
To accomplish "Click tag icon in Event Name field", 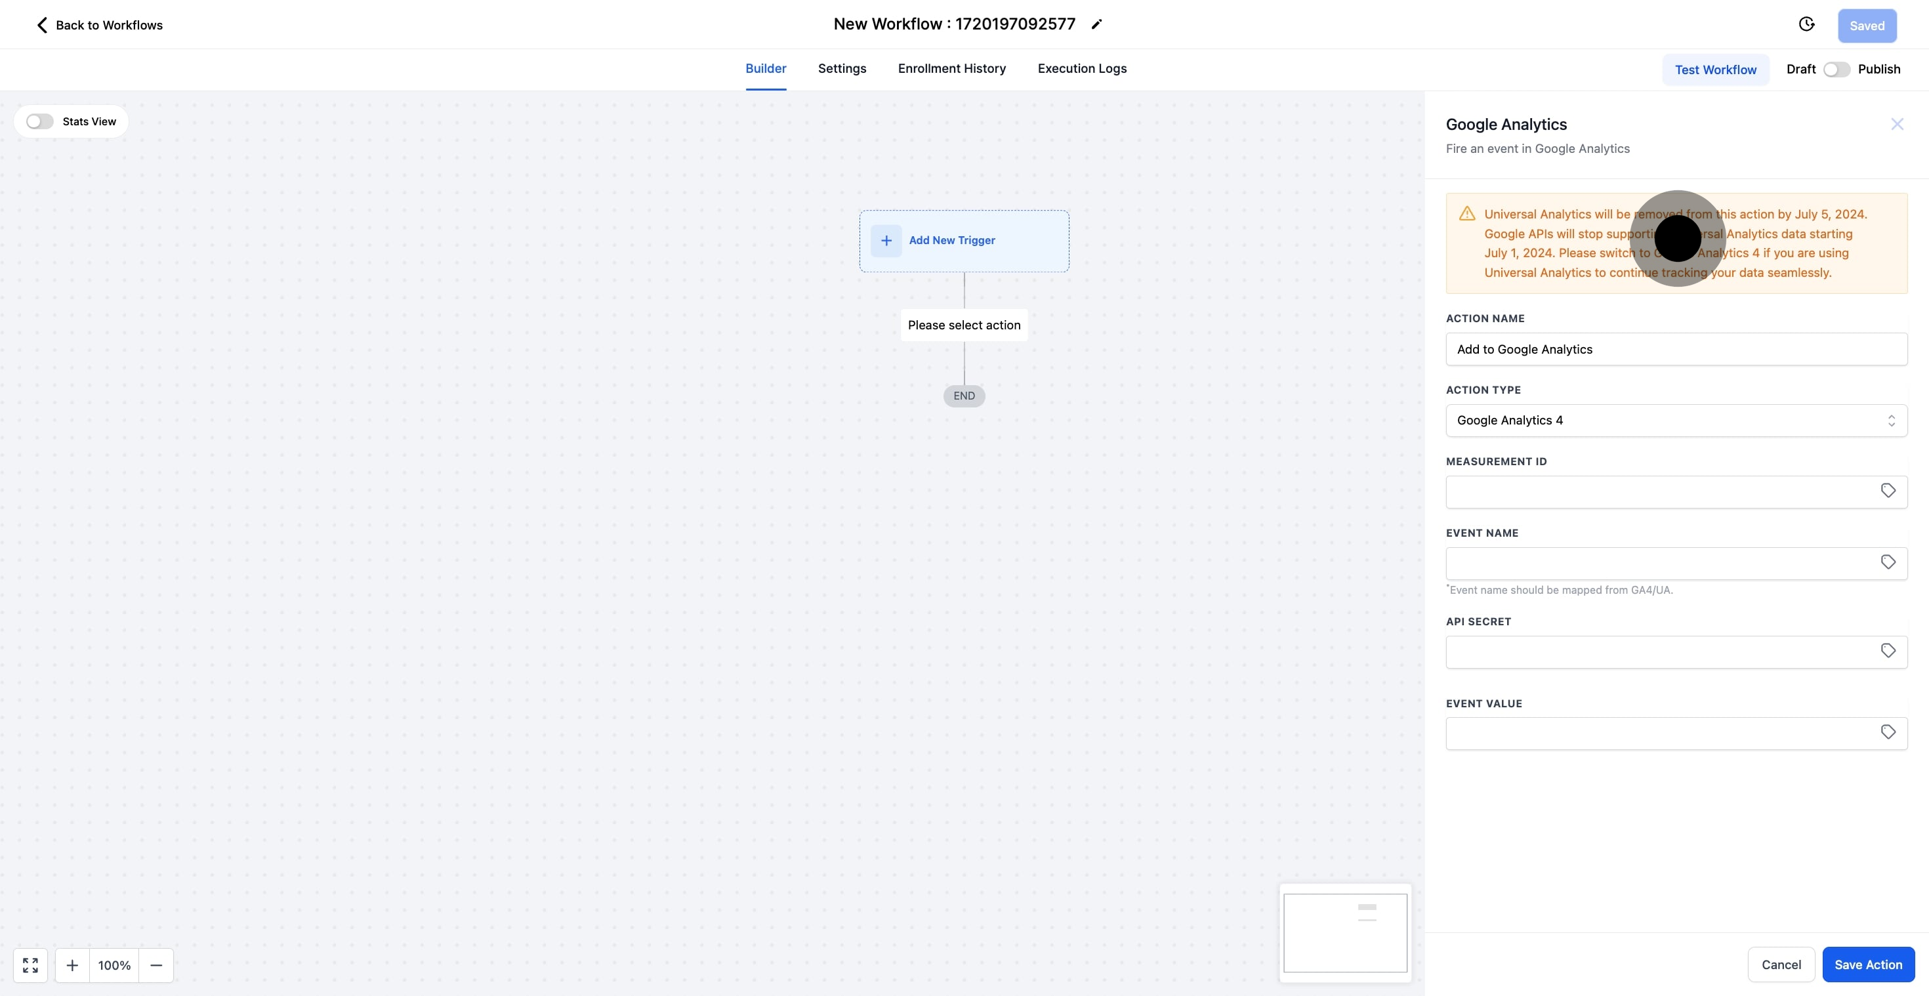I will pyautogui.click(x=1888, y=562).
